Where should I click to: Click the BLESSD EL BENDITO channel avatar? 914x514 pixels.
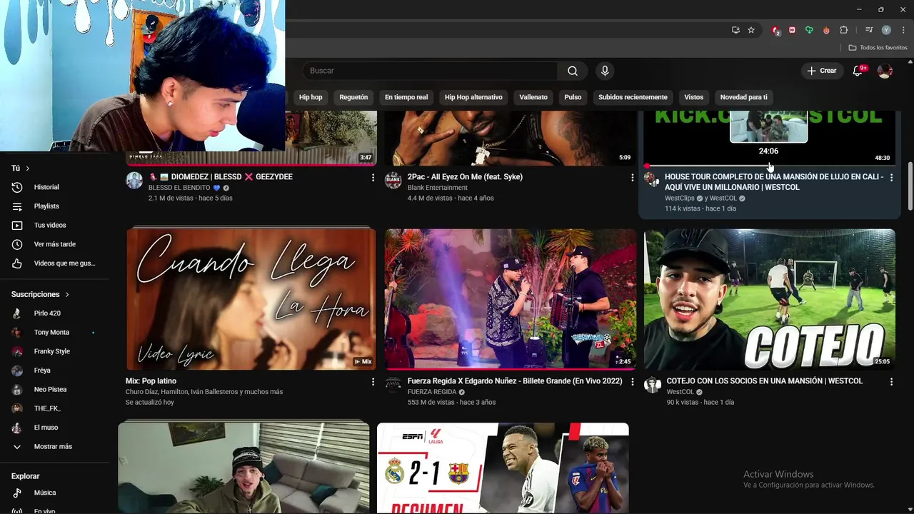click(x=134, y=180)
